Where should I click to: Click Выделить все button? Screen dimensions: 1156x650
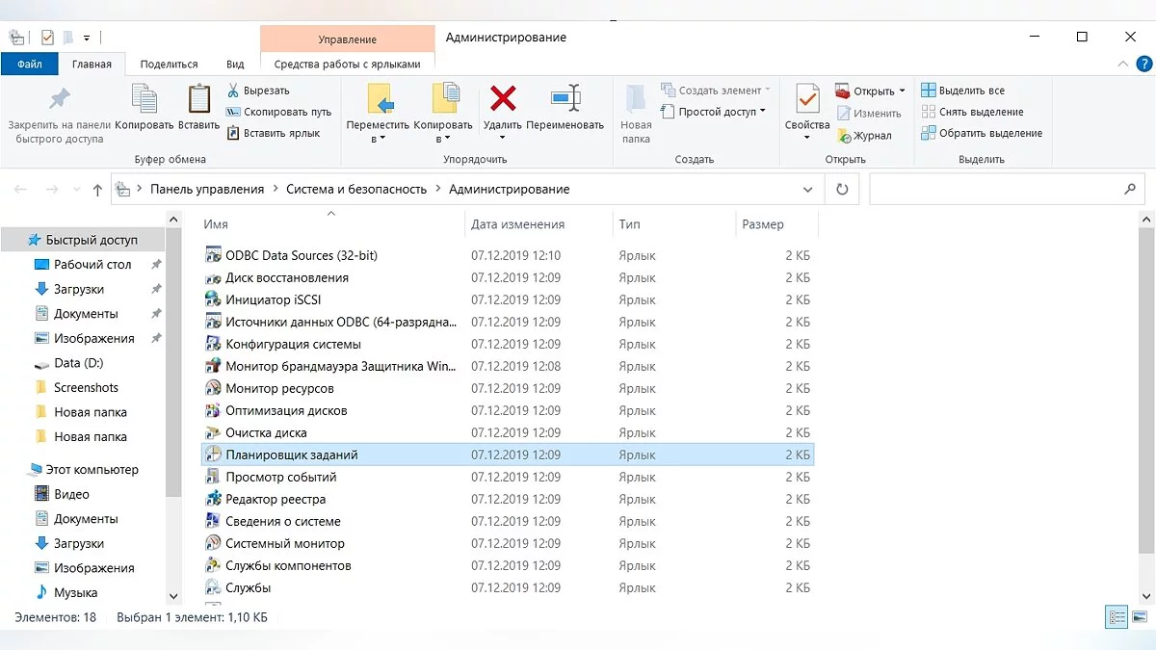[962, 91]
